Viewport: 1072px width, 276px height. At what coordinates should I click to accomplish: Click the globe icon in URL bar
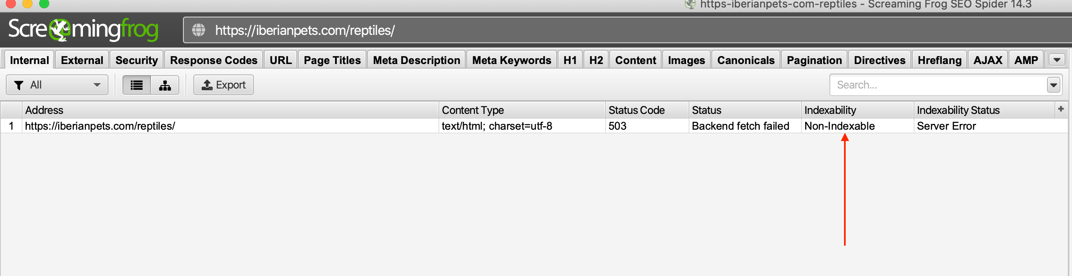(198, 30)
